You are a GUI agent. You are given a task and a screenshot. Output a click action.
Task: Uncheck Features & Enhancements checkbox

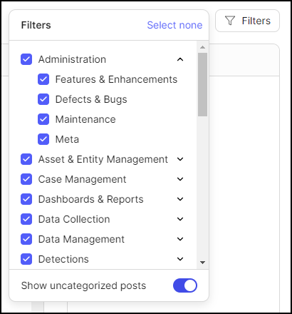pyautogui.click(x=43, y=79)
